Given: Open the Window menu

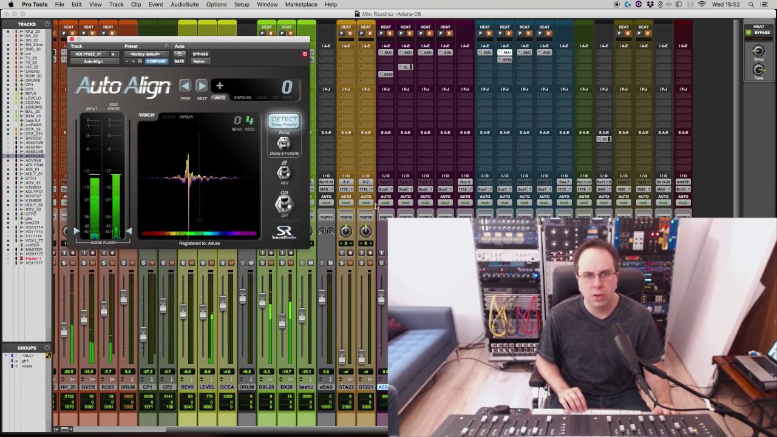Looking at the screenshot, I should point(267,4).
